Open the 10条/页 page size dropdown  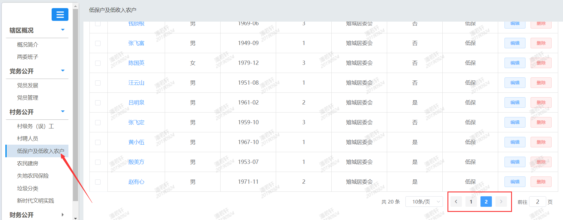click(x=424, y=202)
